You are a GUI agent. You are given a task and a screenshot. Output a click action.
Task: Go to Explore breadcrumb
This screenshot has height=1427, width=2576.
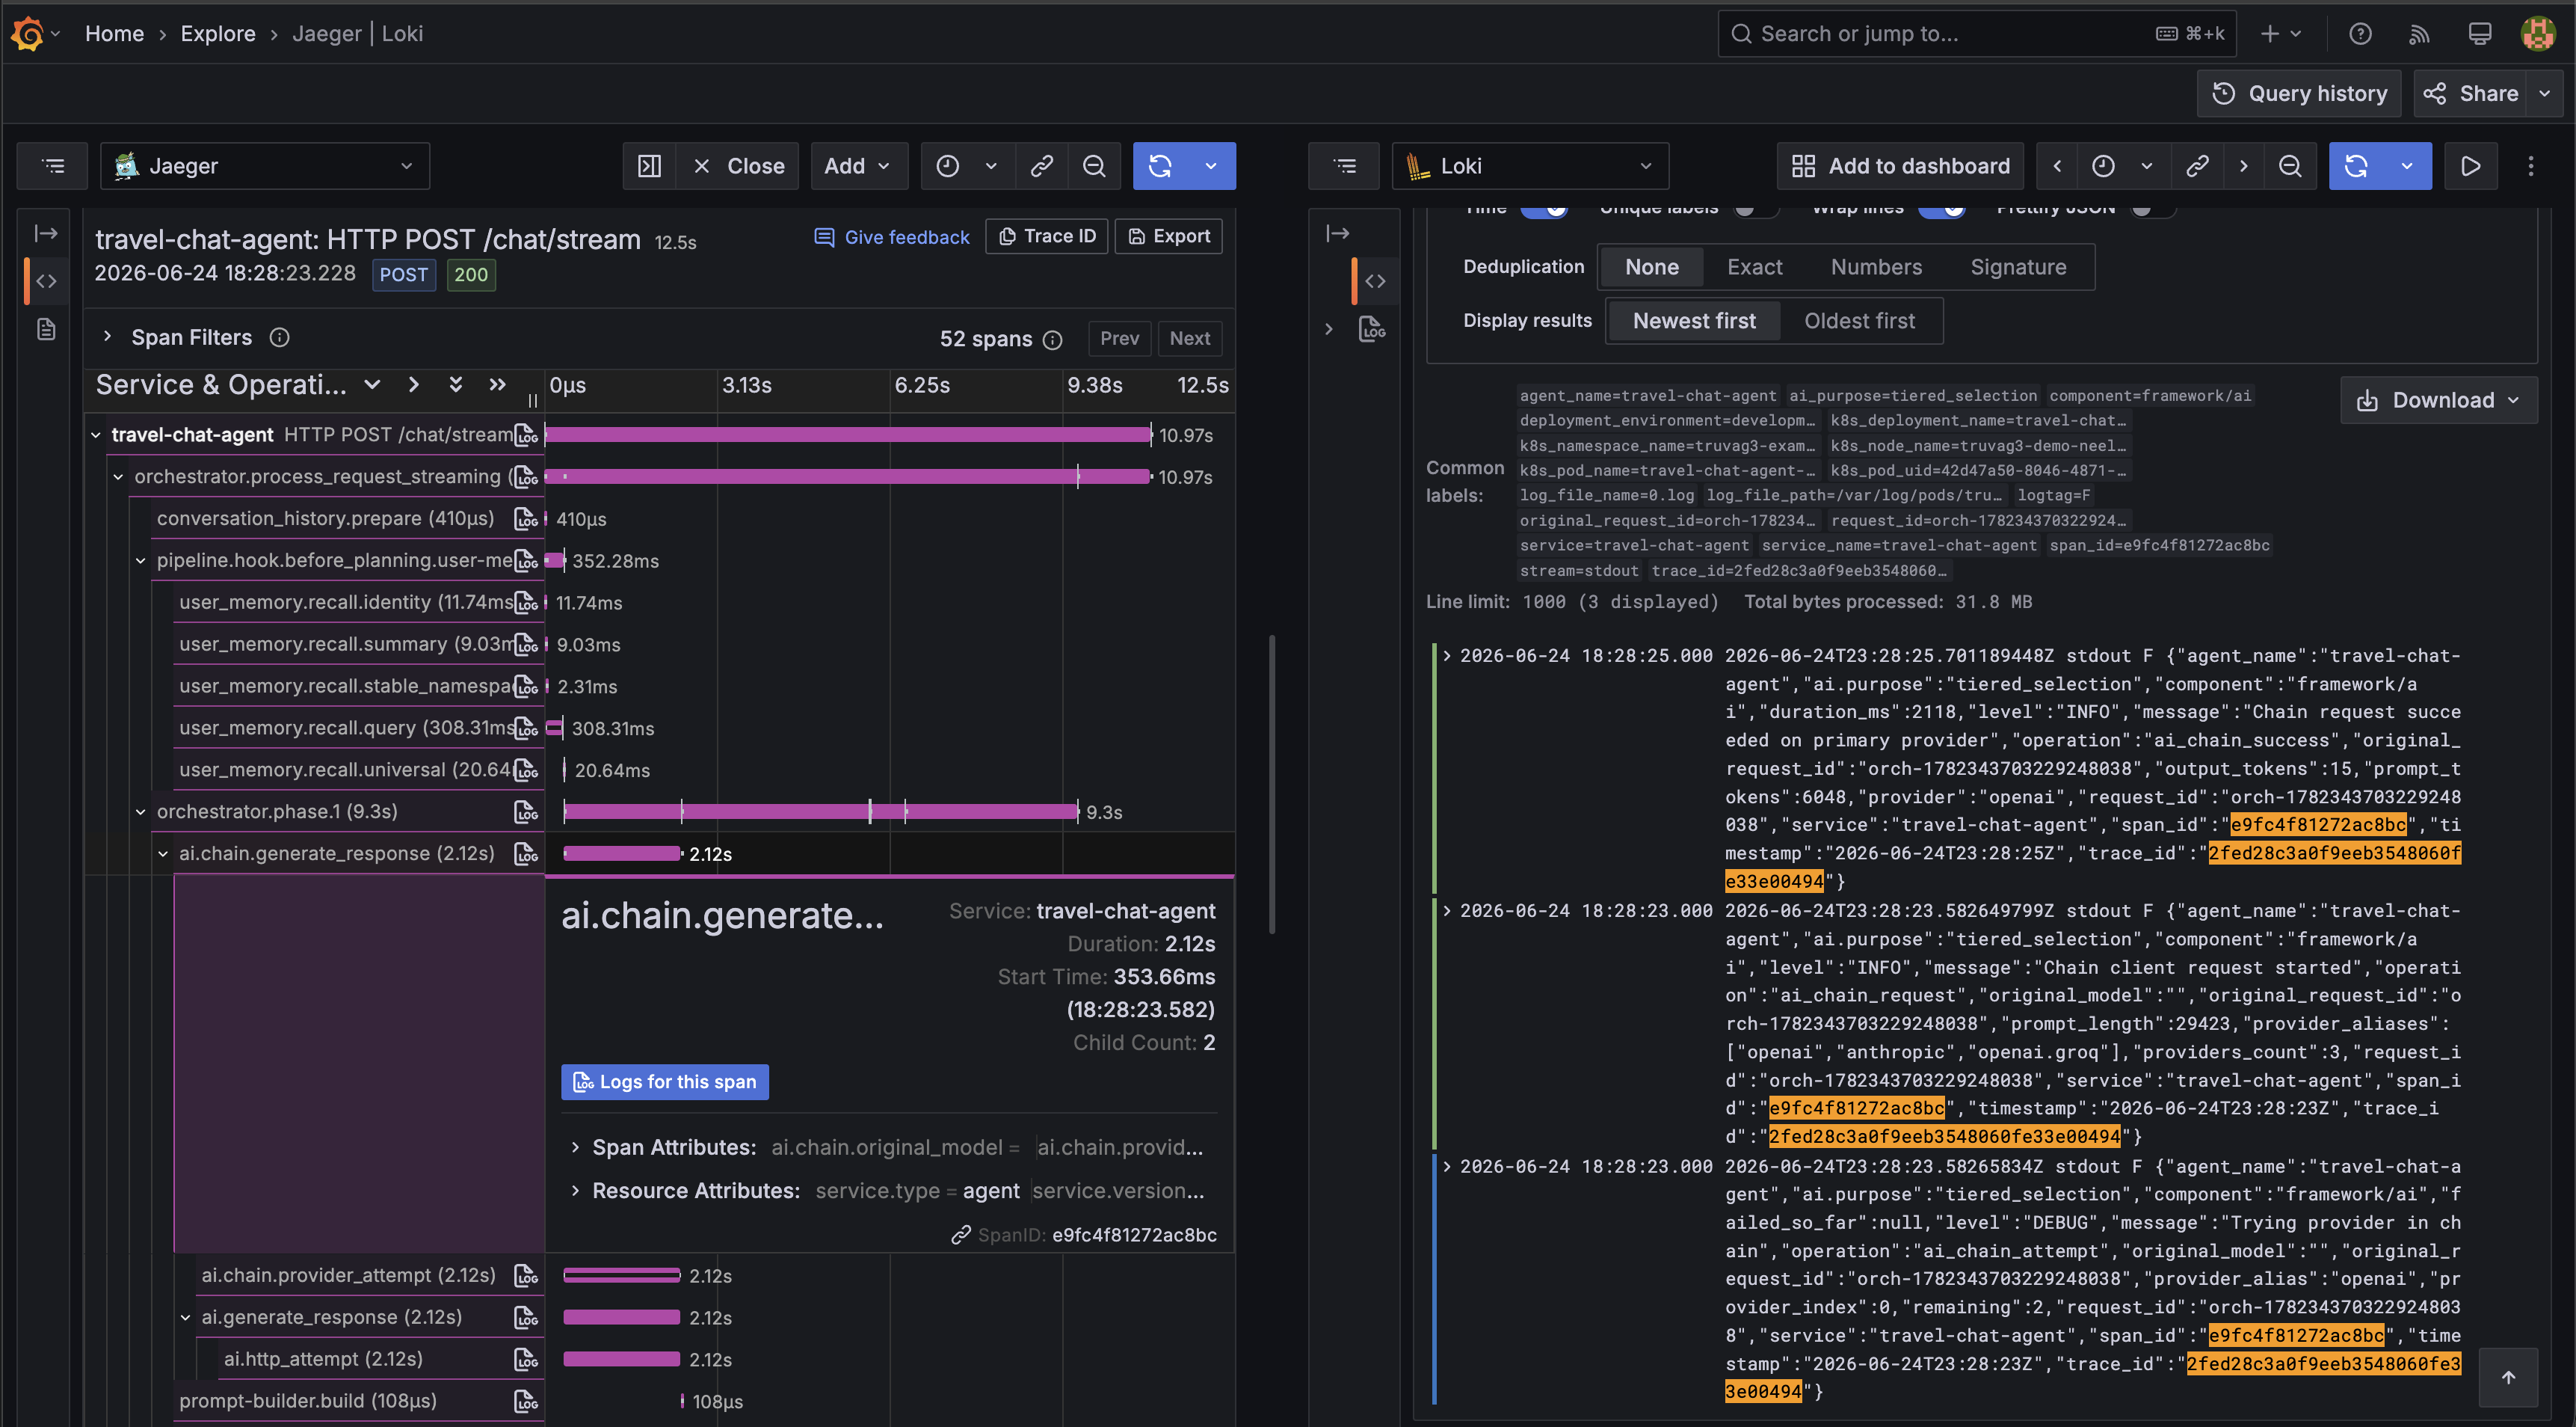[218, 34]
